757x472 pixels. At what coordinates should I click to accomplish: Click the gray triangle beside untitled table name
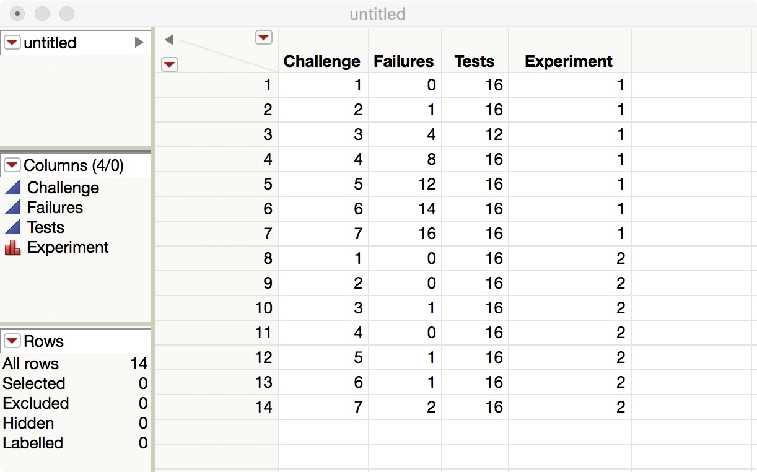pyautogui.click(x=139, y=42)
